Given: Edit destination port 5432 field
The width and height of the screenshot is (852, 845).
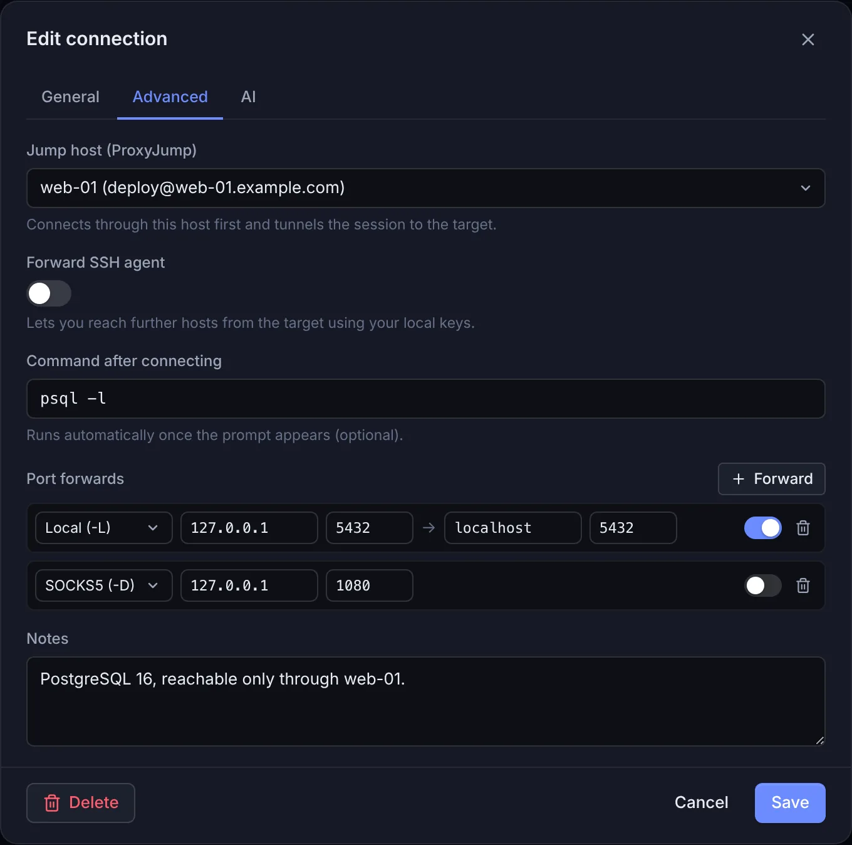Looking at the screenshot, I should point(633,528).
